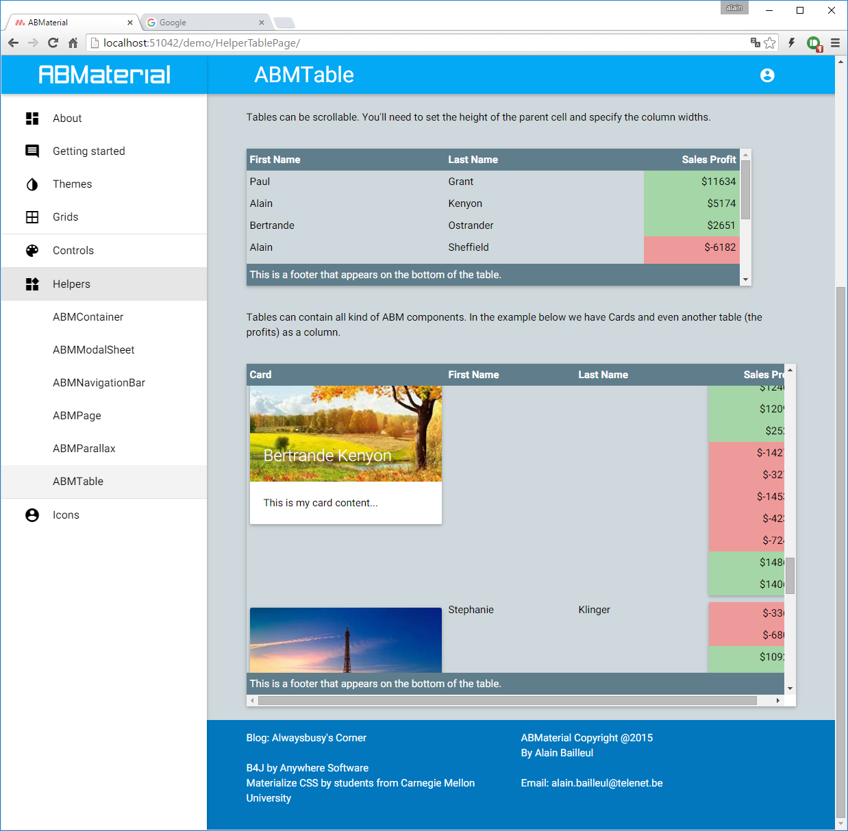
Task: Click the browser forward arrow
Action: (33, 43)
